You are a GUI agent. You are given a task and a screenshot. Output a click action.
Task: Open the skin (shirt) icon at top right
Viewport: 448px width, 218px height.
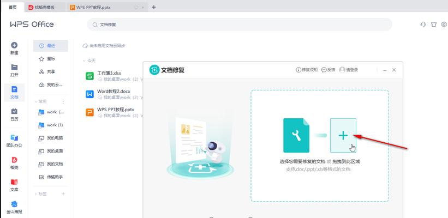pos(434,25)
